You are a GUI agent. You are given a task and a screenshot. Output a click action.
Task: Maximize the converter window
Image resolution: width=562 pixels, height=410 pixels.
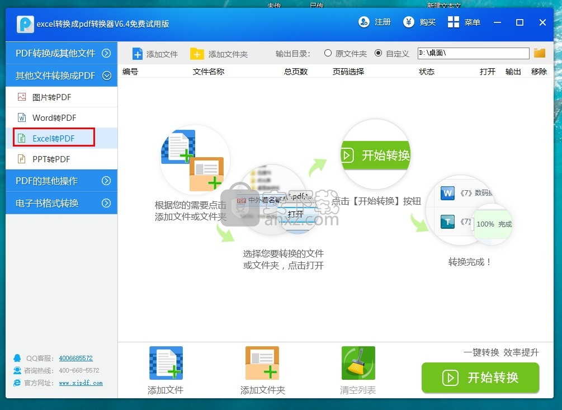coord(520,22)
